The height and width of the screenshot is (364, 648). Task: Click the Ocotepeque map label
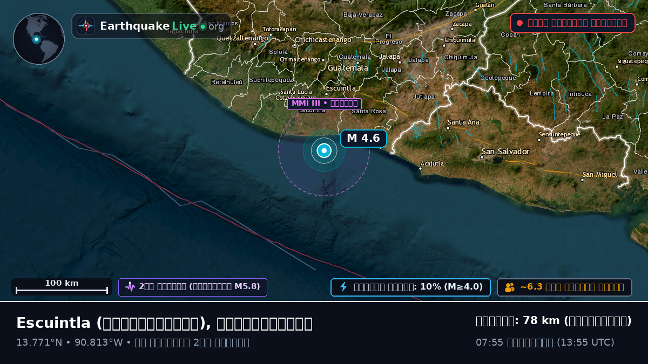pyautogui.click(x=498, y=78)
